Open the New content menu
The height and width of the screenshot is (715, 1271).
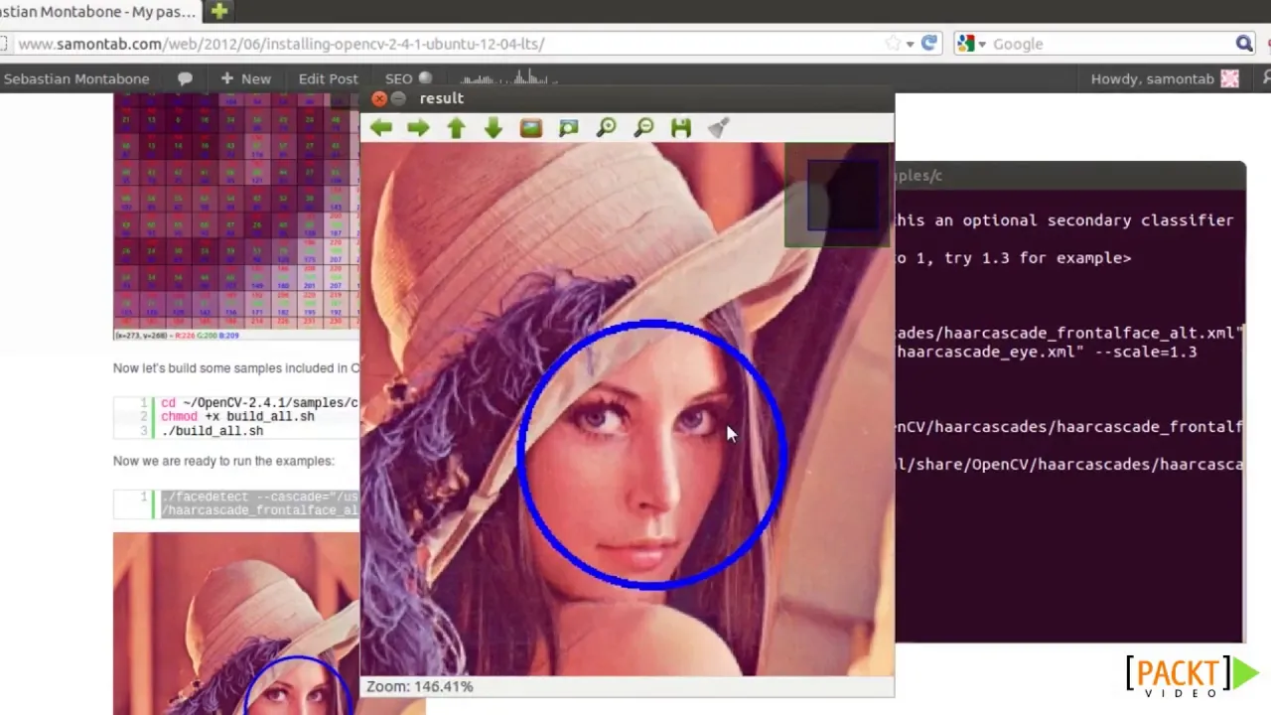tap(246, 78)
